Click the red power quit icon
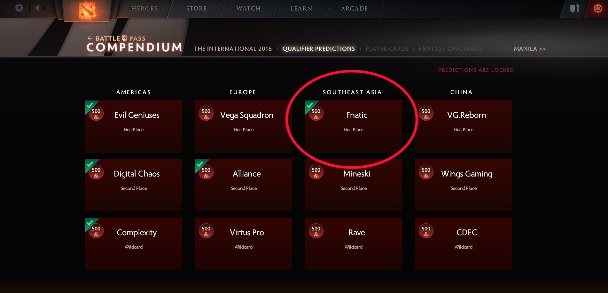 coord(598,8)
